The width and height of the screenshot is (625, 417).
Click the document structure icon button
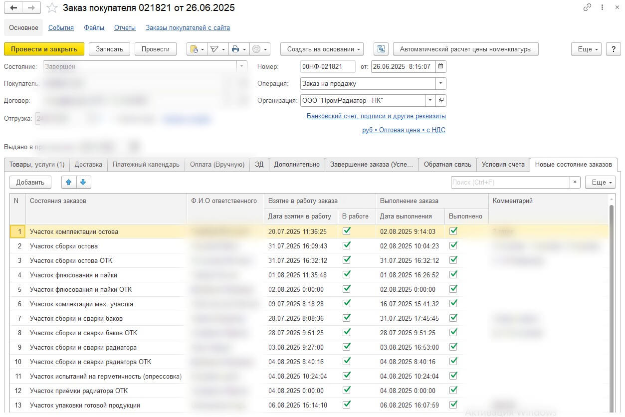coord(381,49)
